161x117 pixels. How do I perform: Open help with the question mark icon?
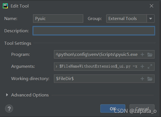9,109
